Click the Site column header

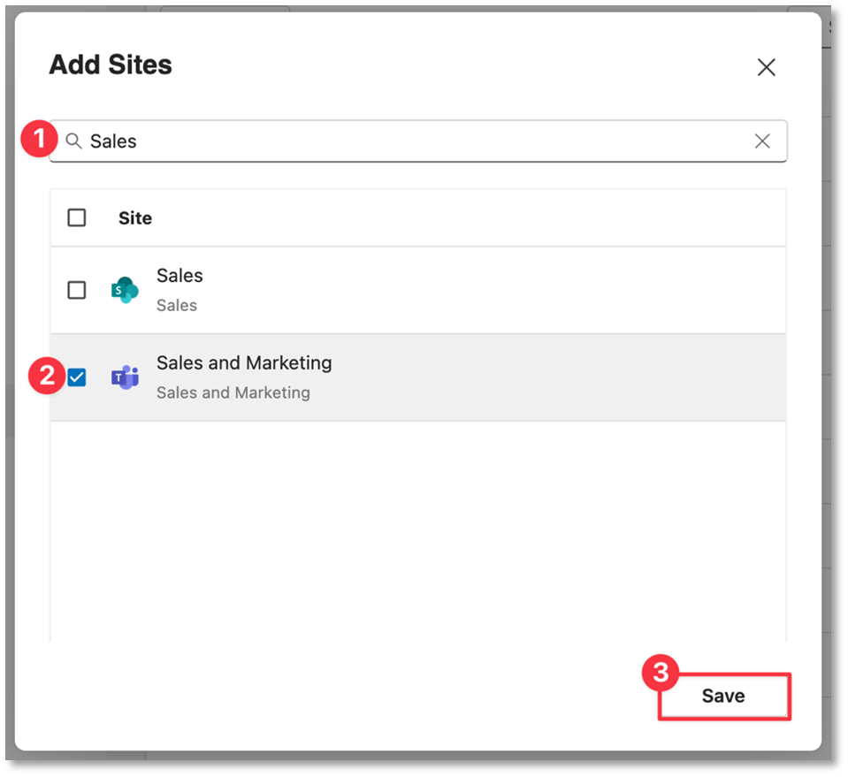135,218
